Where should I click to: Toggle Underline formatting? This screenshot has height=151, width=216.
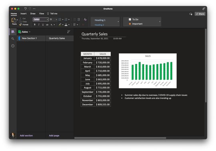43,24
